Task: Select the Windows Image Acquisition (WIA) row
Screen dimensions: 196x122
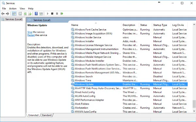Action: pyautogui.click(x=129, y=33)
